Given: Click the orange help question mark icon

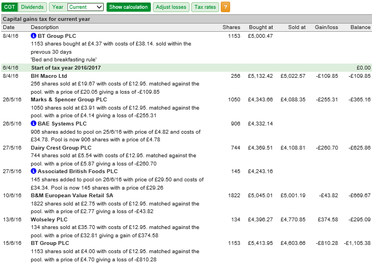Looking at the screenshot, I should tap(225, 7).
